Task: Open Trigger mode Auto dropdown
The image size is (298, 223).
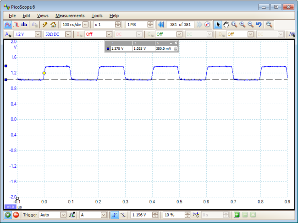Action: tap(63, 215)
